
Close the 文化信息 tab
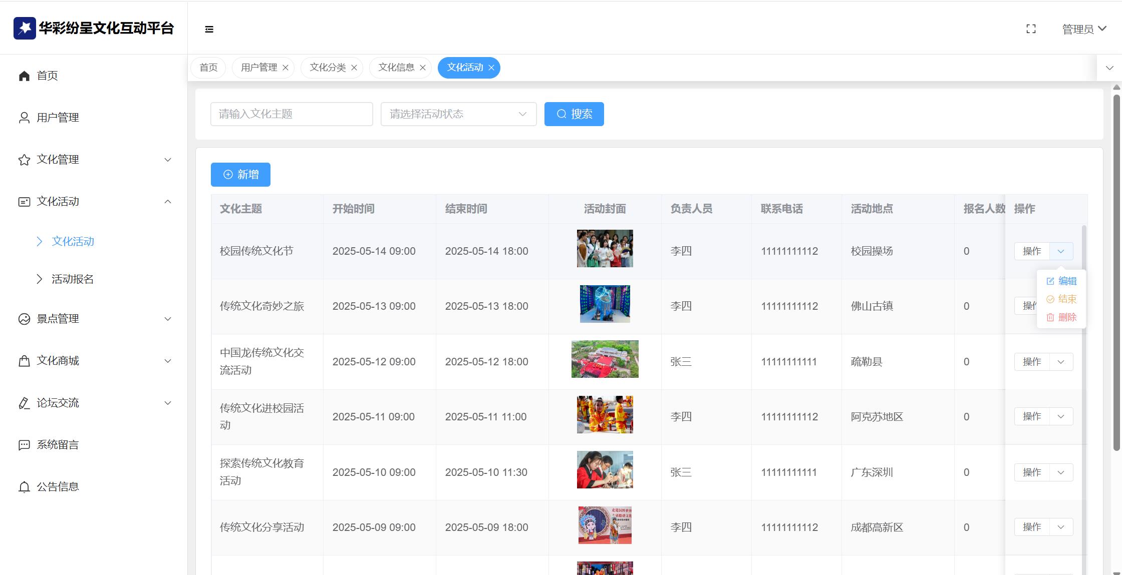click(x=423, y=68)
